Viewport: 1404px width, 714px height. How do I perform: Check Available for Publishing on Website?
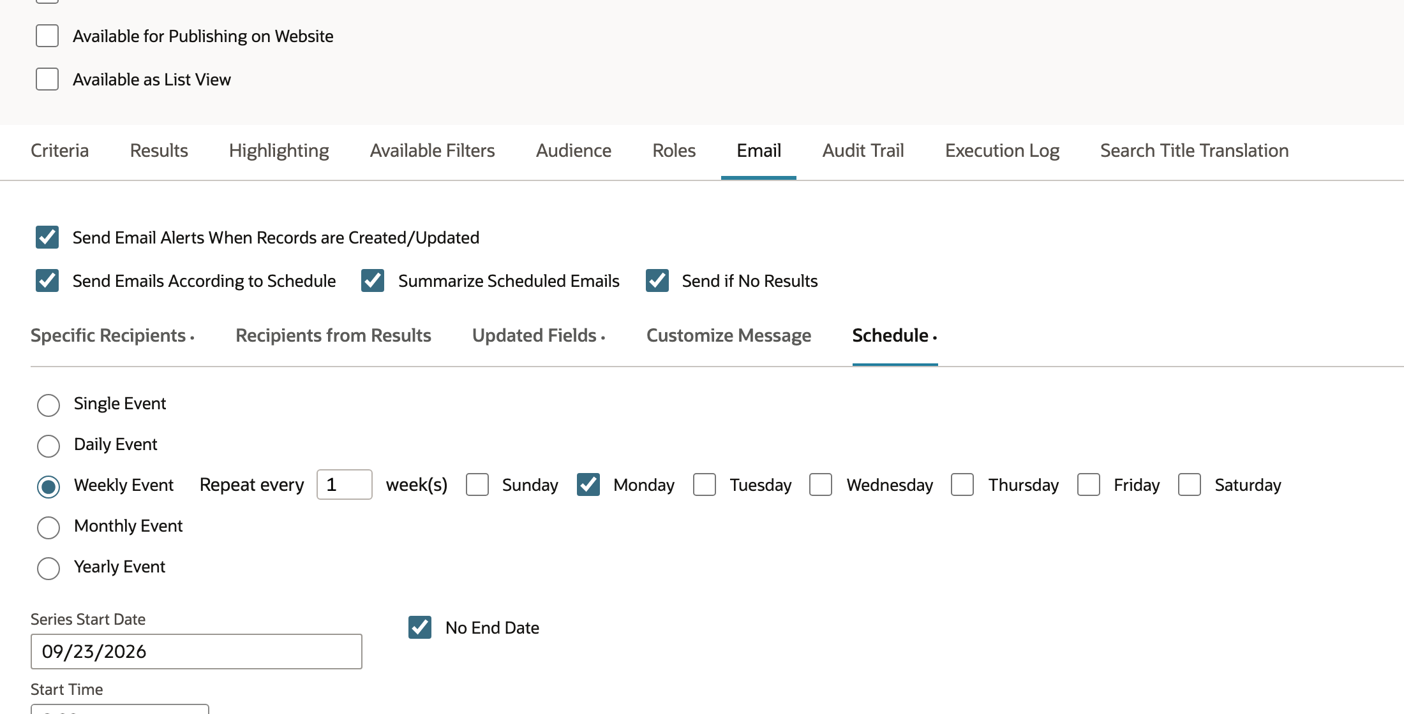click(x=47, y=36)
